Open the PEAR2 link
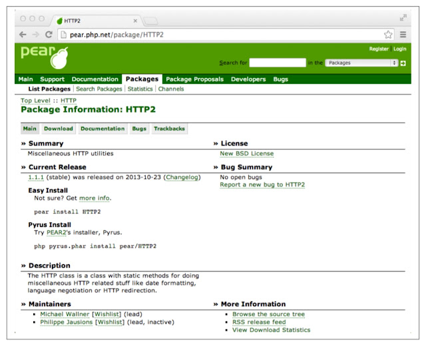The height and width of the screenshot is (344, 426). point(56,233)
